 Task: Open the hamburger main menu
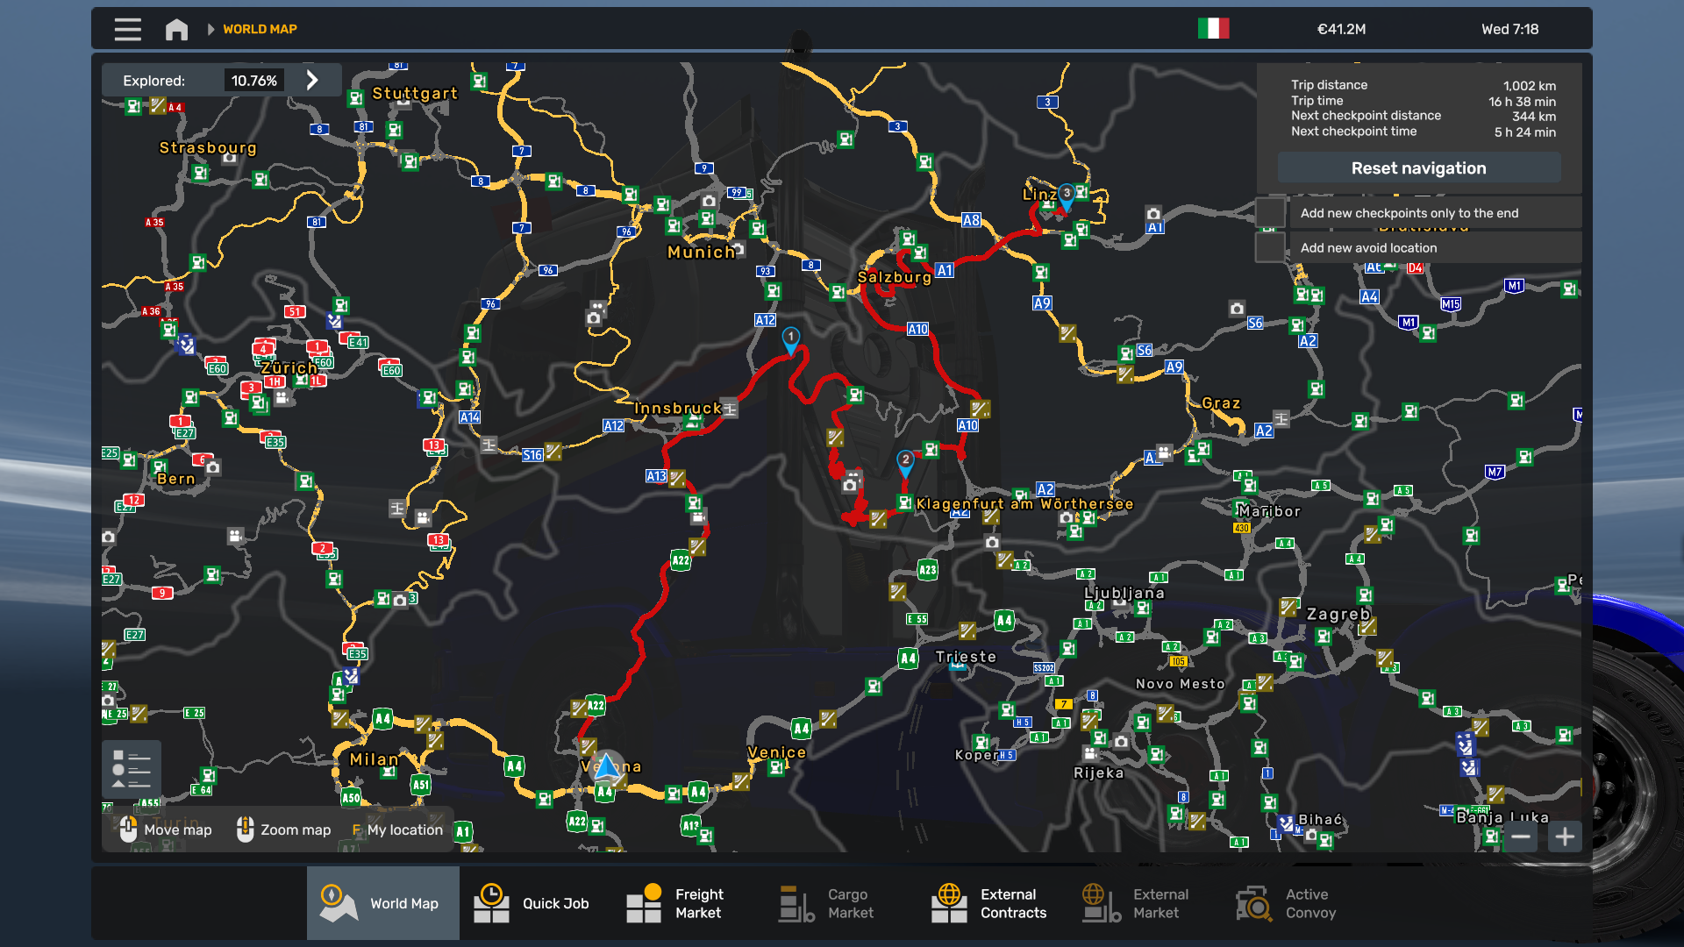pos(127,29)
